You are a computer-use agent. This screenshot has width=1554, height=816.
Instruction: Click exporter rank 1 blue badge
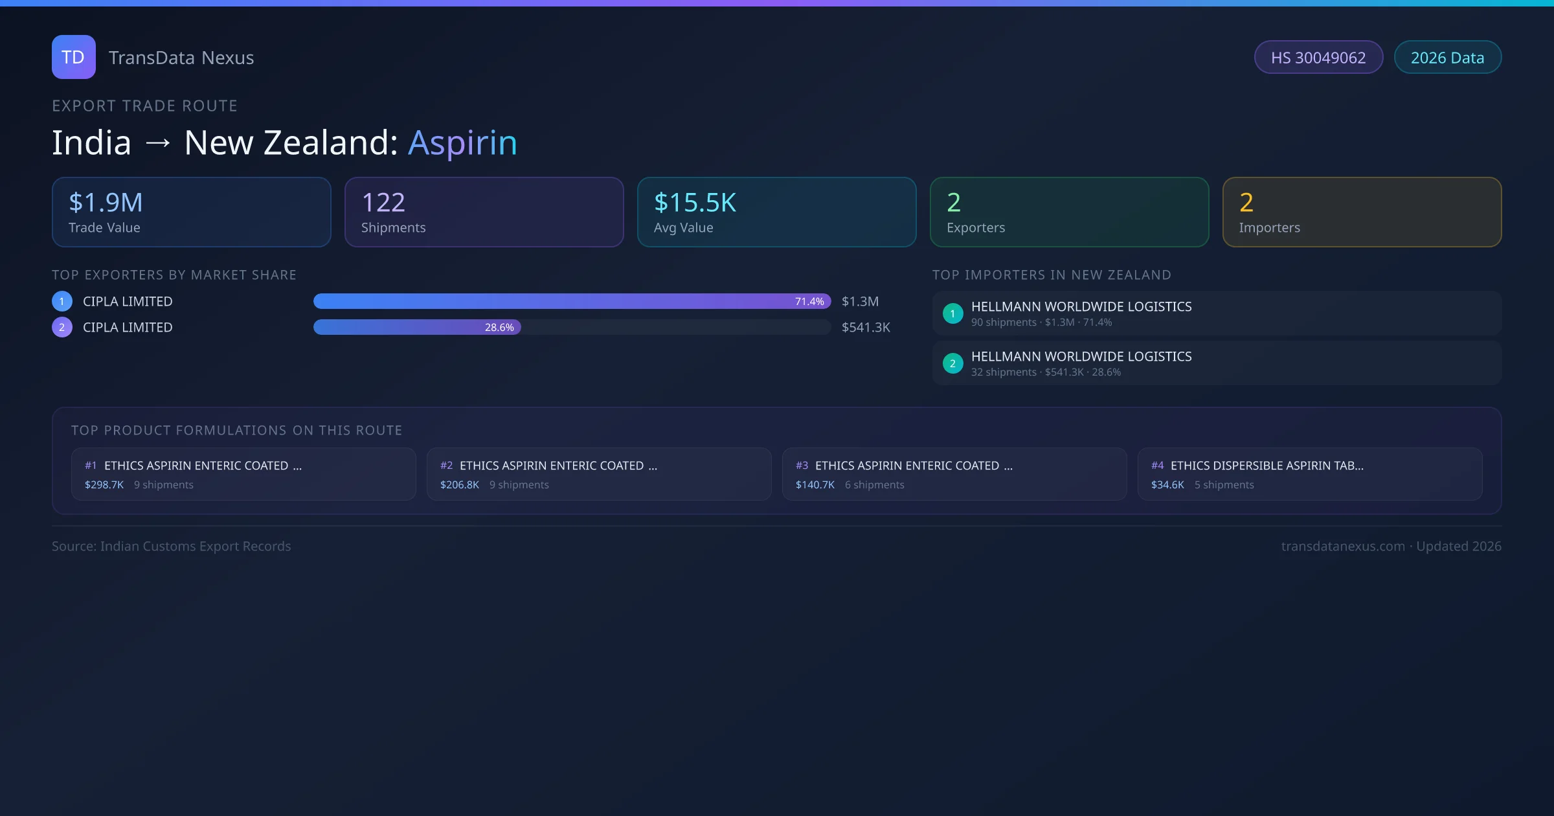pos(62,301)
